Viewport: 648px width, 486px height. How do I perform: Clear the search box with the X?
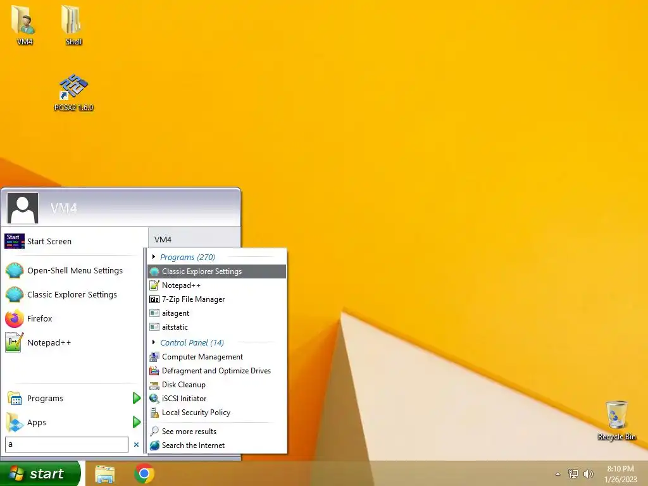(137, 445)
